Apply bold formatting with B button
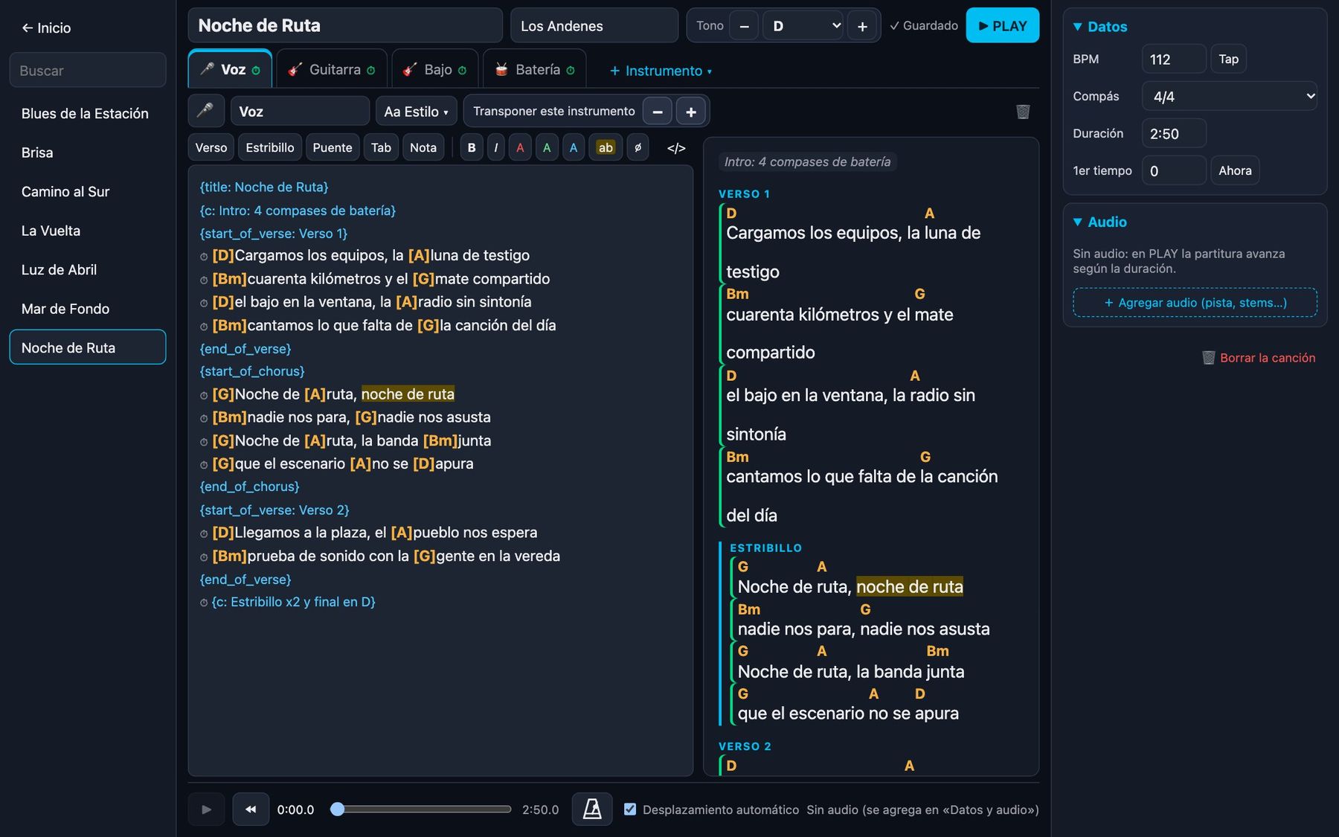Image resolution: width=1339 pixels, height=837 pixels. pyautogui.click(x=472, y=147)
